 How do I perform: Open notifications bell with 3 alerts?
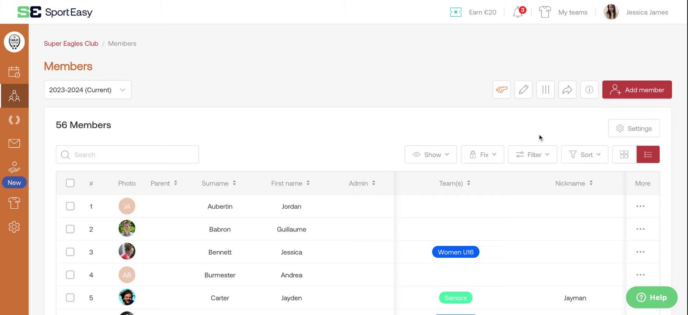[519, 12]
